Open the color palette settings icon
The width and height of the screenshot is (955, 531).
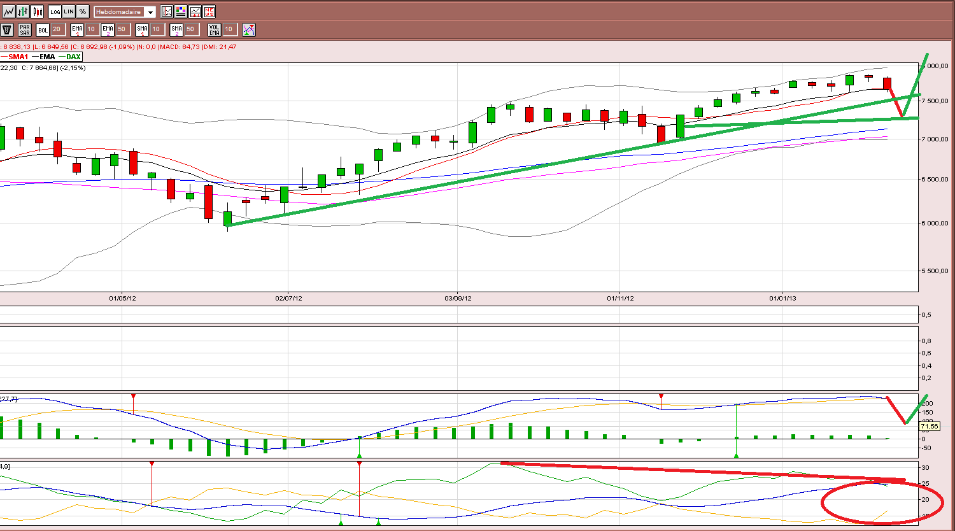click(181, 11)
